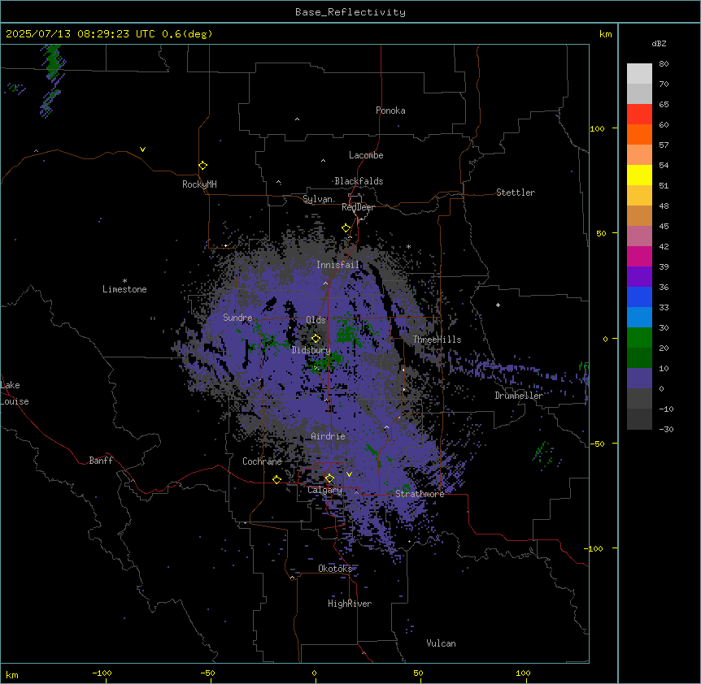The width and height of the screenshot is (701, 684).
Task: Select the darkest gray -30 to -10 swatch
Action: tap(639, 419)
